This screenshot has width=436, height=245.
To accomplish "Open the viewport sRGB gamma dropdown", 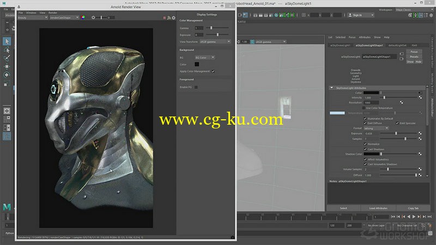I will point(270,42).
